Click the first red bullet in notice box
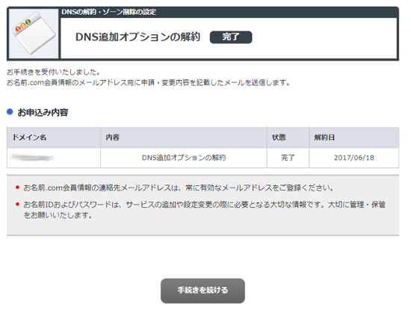The height and width of the screenshot is (319, 411). click(x=17, y=188)
